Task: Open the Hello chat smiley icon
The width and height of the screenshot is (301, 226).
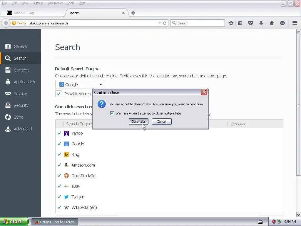Action: coord(282,23)
